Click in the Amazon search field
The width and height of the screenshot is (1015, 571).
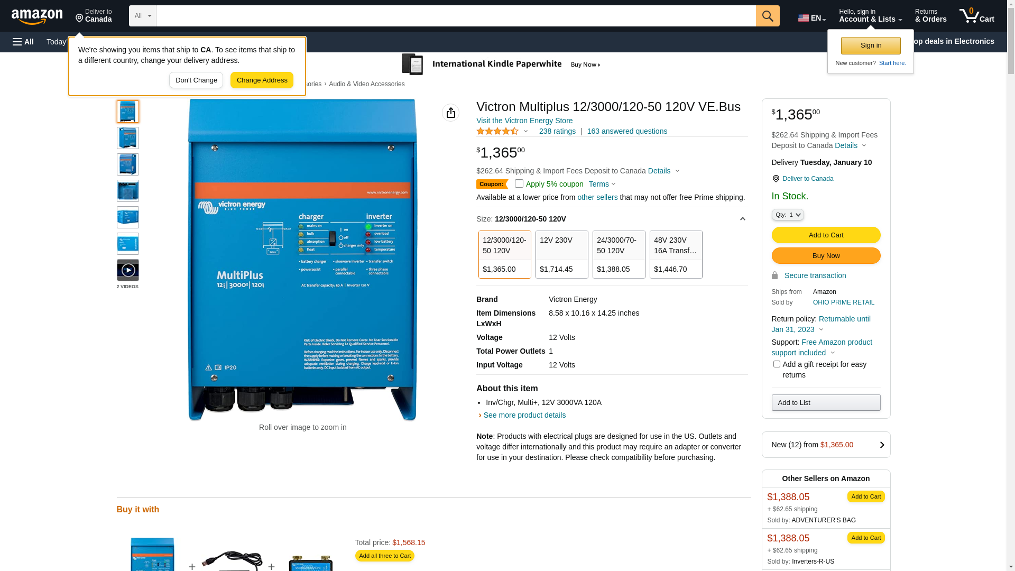pos(456,16)
